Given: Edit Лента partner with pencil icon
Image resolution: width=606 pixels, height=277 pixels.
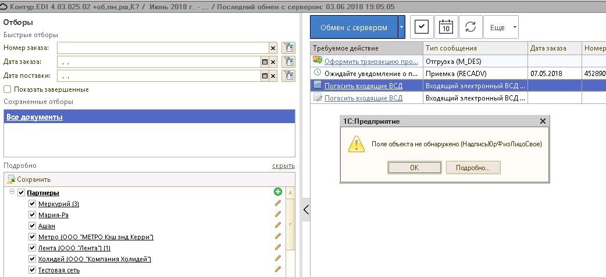Looking at the screenshot, I should point(277,247).
